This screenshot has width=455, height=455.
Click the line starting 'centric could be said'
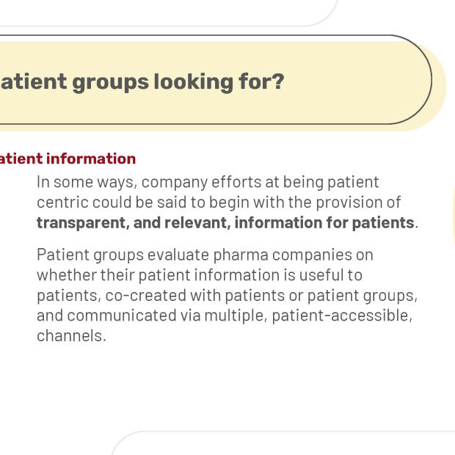tap(219, 203)
